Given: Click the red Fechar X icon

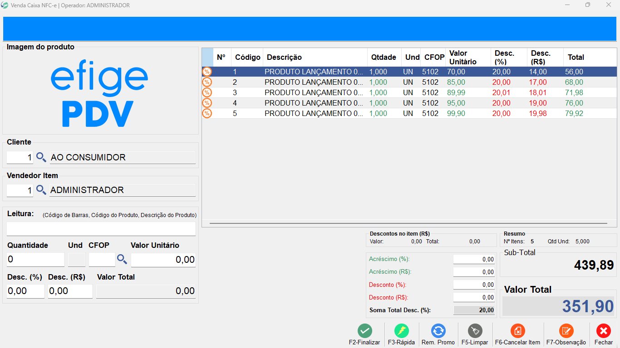Looking at the screenshot, I should click(x=604, y=330).
